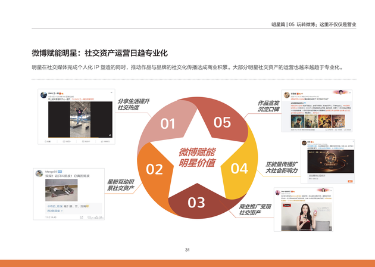Like the Mange35 comment with thumbs-up
This screenshot has width=375, height=267.
(x=97, y=217)
